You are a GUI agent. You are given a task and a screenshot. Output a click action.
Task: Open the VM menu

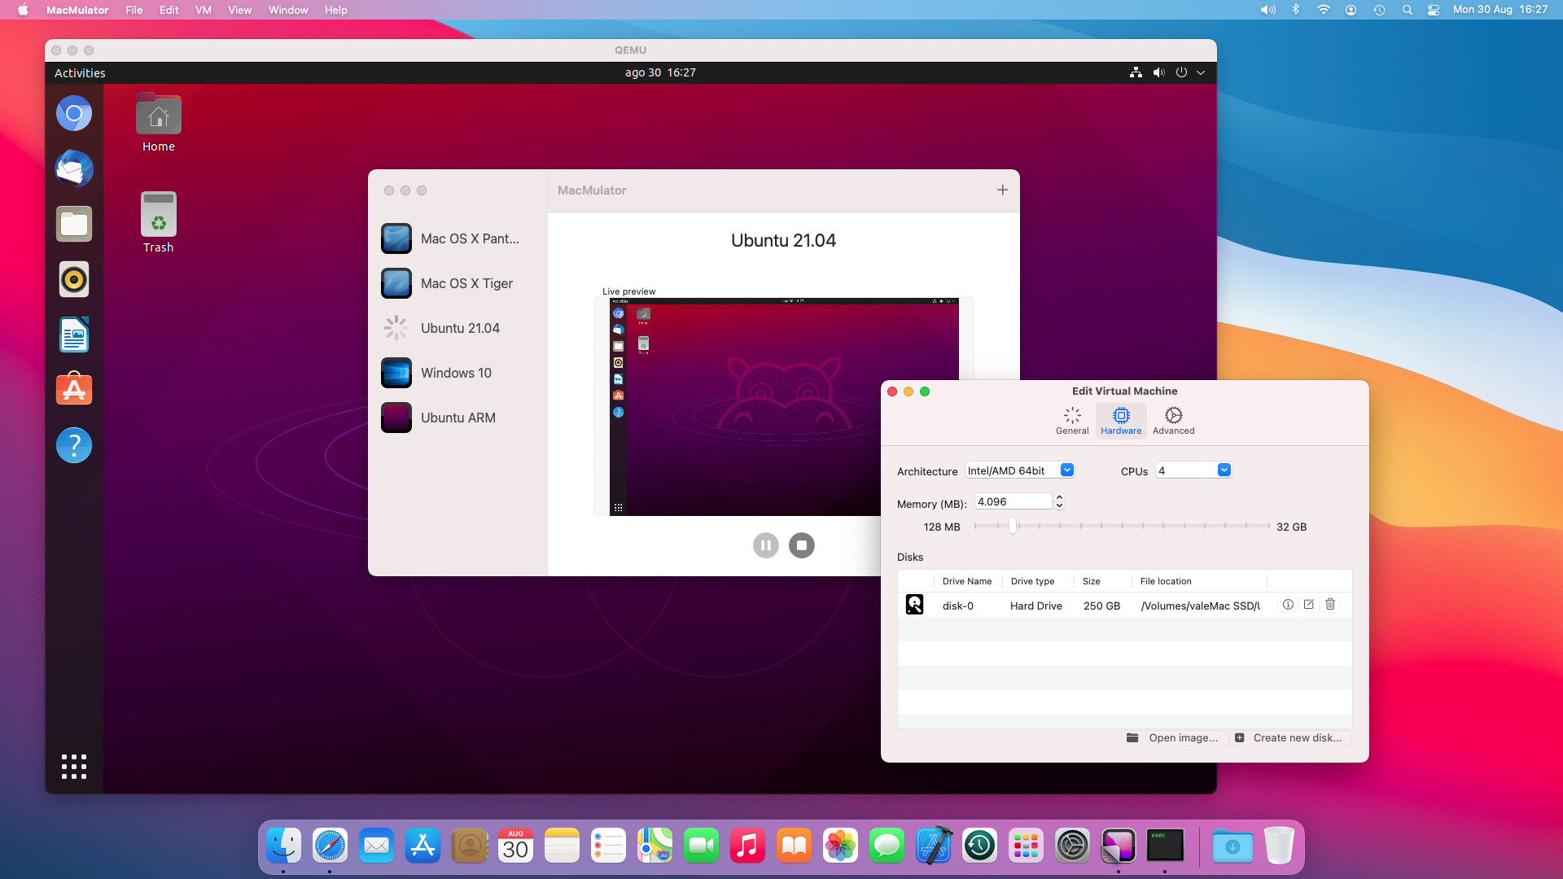point(204,10)
